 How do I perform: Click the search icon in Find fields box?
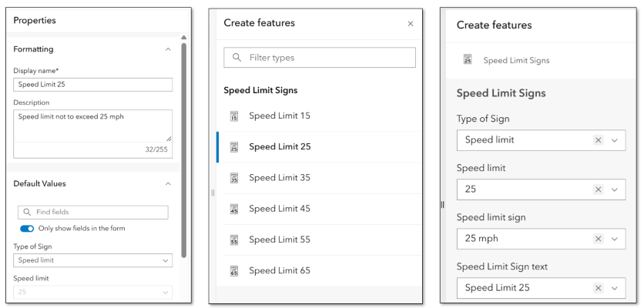click(x=27, y=213)
